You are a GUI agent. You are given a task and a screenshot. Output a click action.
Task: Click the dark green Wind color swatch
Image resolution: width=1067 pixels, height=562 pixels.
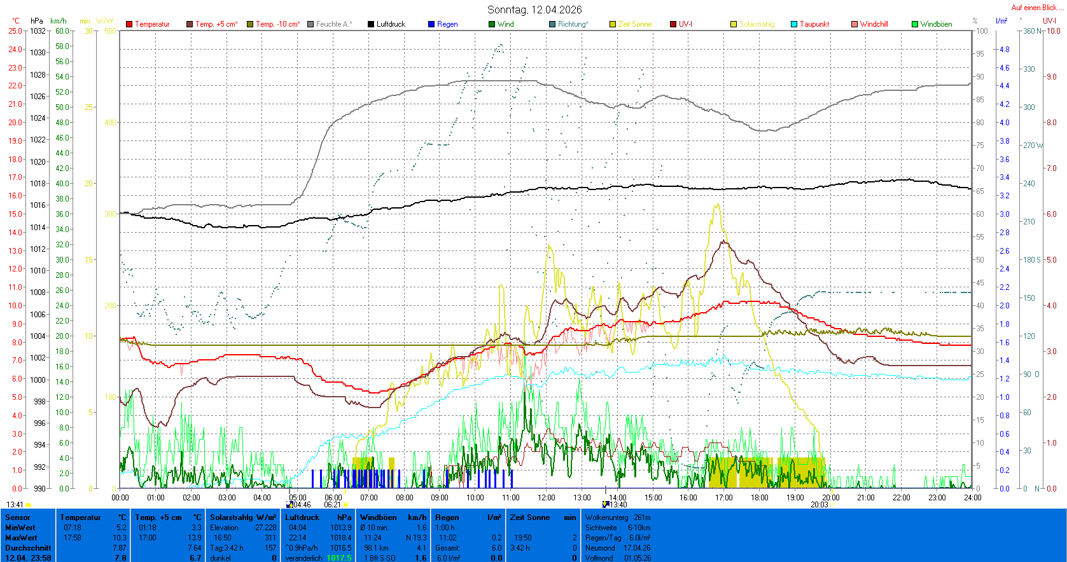click(492, 24)
